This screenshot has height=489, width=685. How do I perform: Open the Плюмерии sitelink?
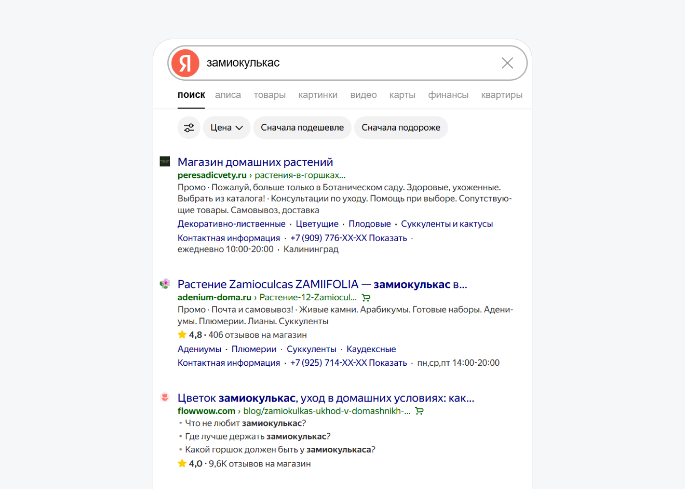pos(254,349)
